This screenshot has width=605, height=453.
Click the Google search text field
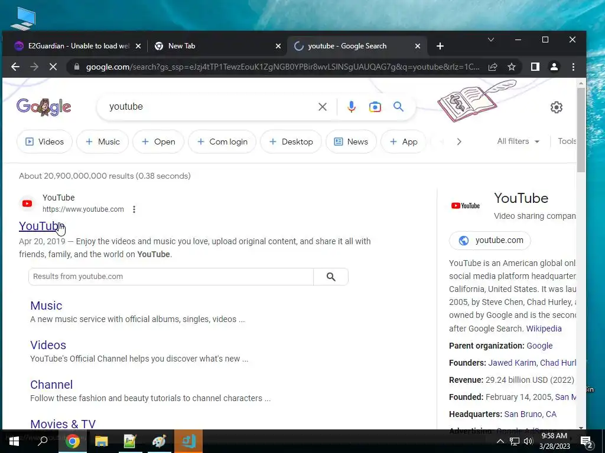tap(209, 107)
